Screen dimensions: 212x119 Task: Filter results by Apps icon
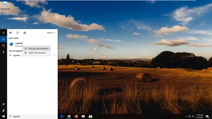point(11,33)
